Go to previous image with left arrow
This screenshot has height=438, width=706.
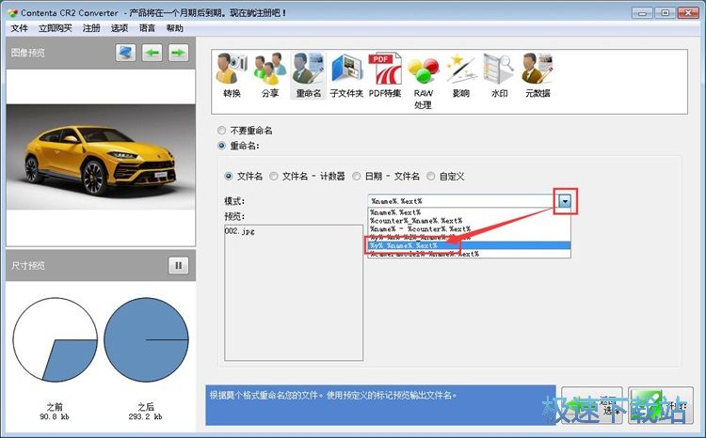pos(152,53)
